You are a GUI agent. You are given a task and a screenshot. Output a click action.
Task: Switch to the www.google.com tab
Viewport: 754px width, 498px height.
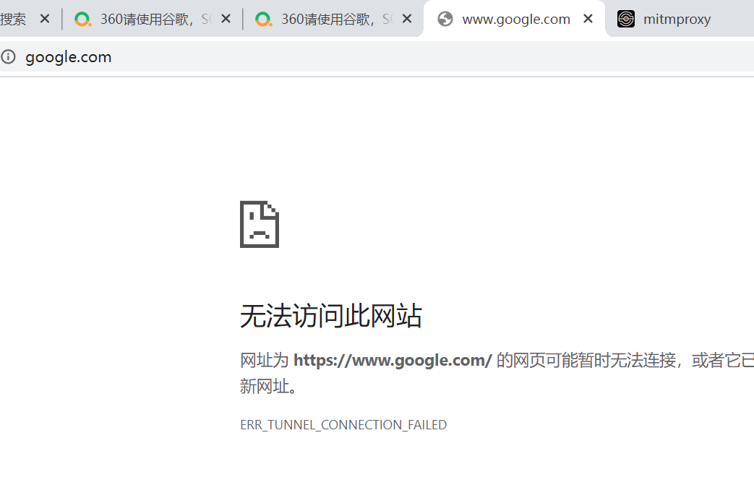[515, 20]
